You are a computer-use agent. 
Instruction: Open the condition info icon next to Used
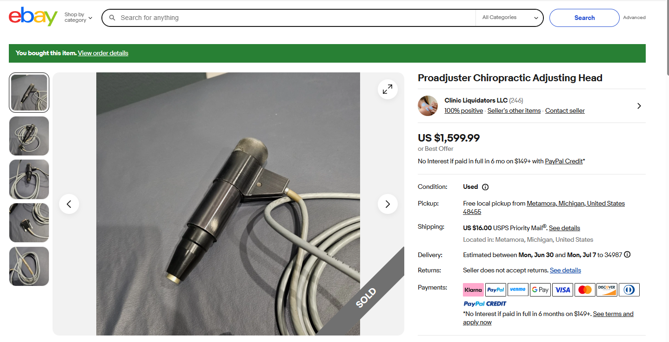pos(485,187)
